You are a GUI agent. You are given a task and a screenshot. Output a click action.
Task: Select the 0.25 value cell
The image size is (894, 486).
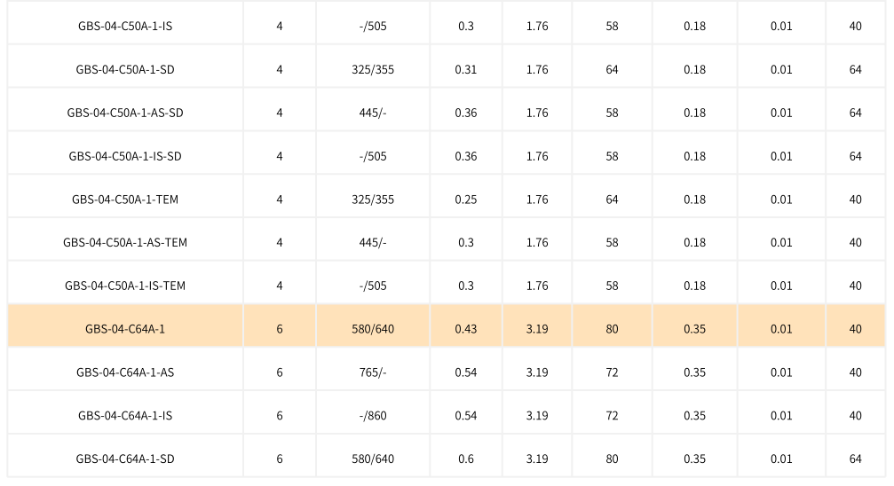(x=466, y=200)
